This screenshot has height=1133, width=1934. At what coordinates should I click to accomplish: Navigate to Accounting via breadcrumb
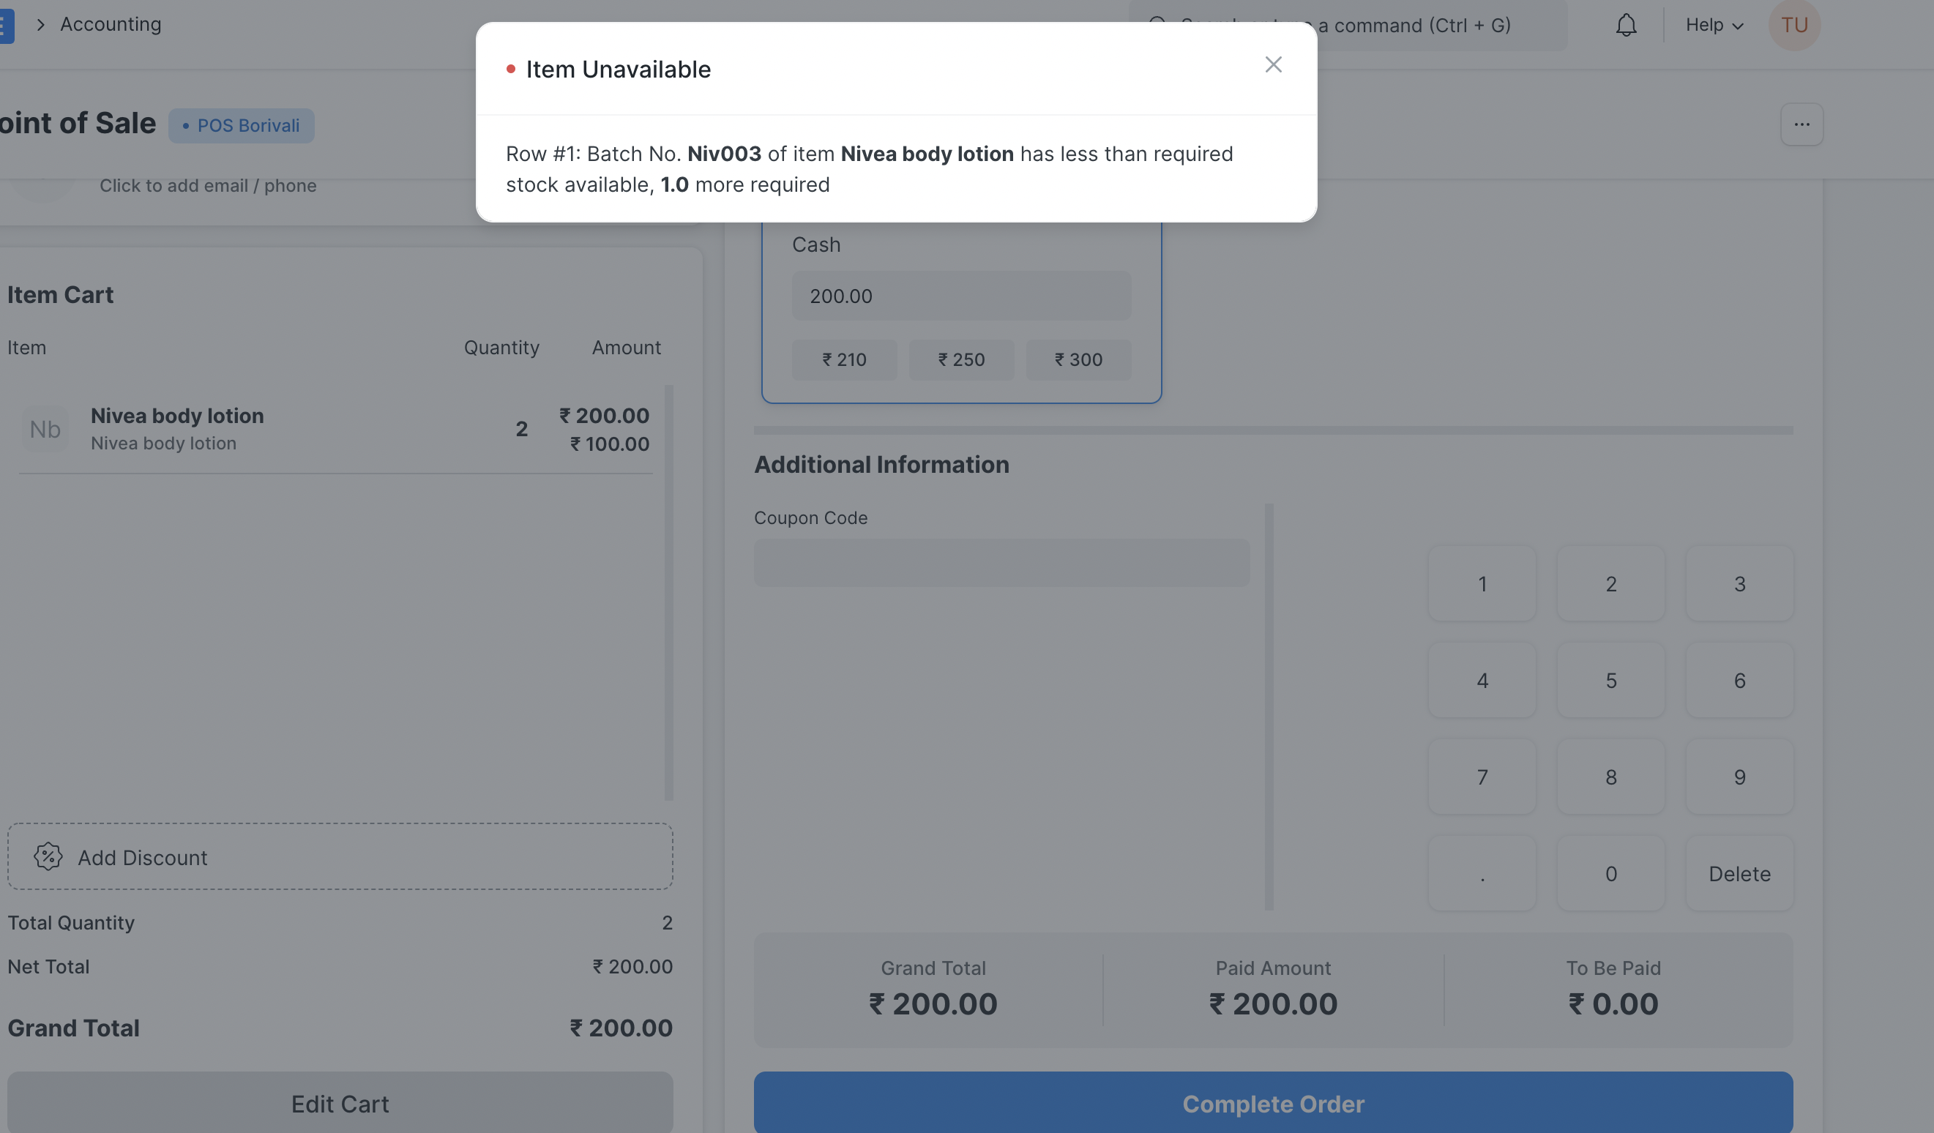click(111, 23)
